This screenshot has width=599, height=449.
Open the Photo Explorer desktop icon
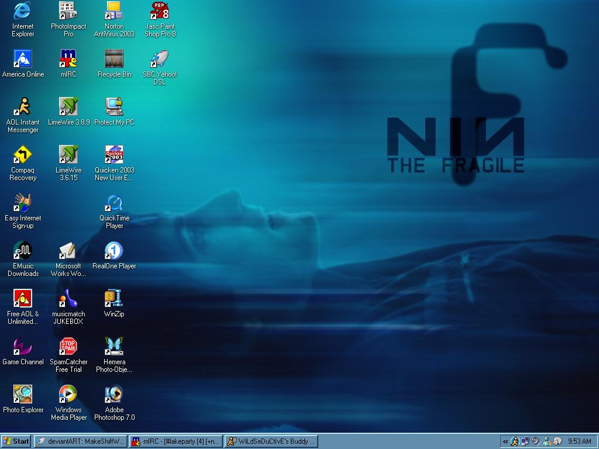click(x=23, y=395)
